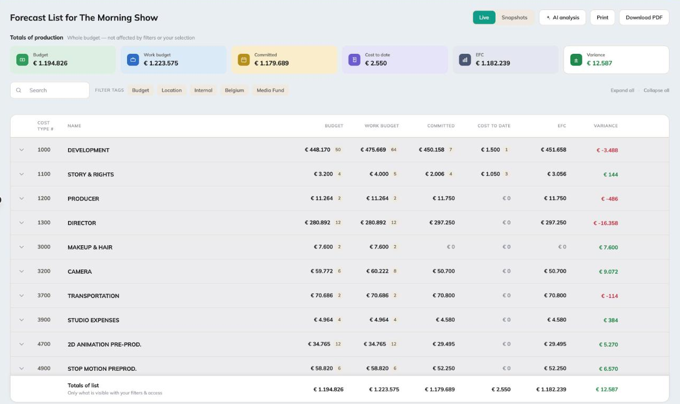This screenshot has height=404, width=680.
Task: Click the 50 badge next to DEVELOPMENT budget
Action: click(338, 150)
